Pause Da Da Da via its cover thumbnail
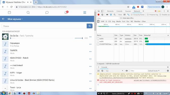The image size is (170, 95). (x=5, y=37)
